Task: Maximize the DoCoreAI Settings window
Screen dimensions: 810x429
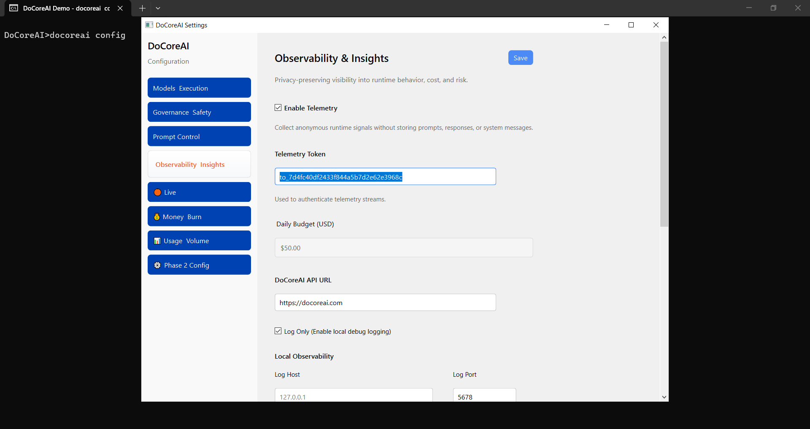Action: [631, 25]
